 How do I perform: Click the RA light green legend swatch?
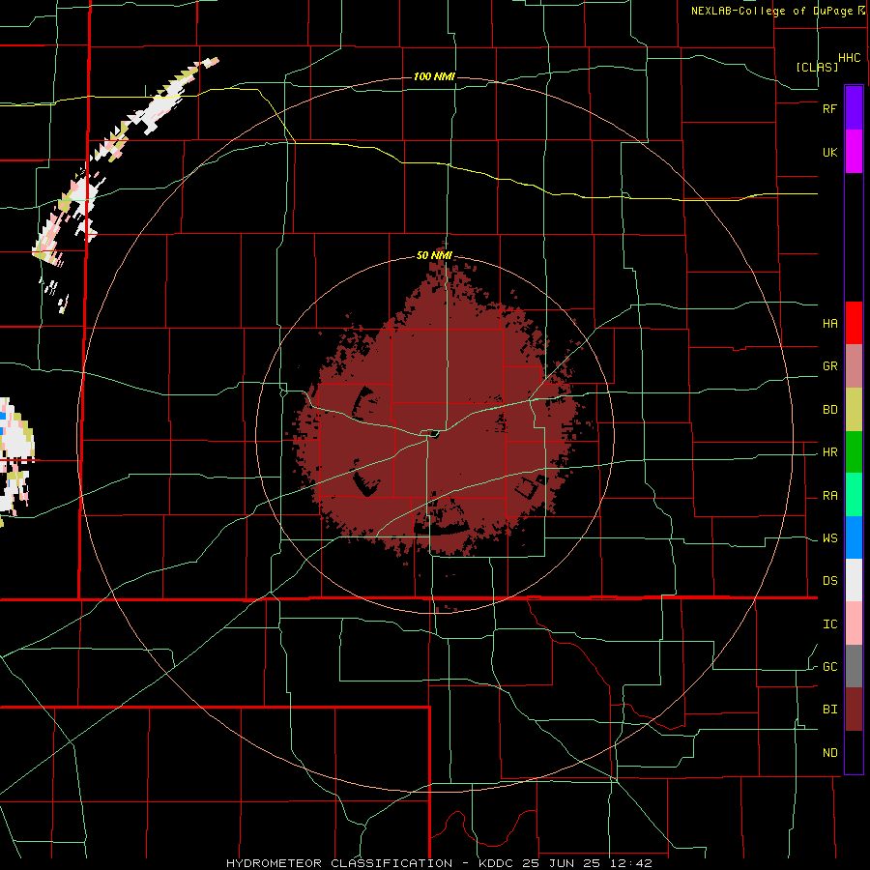coord(854,495)
